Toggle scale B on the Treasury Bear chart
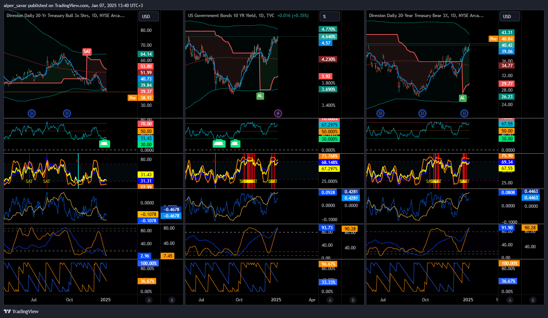This screenshot has width=548, height=318. (533, 300)
